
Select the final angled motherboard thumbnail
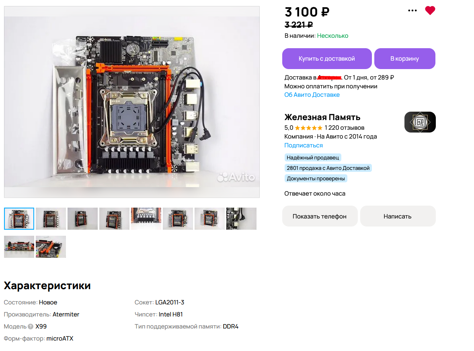coord(51,247)
